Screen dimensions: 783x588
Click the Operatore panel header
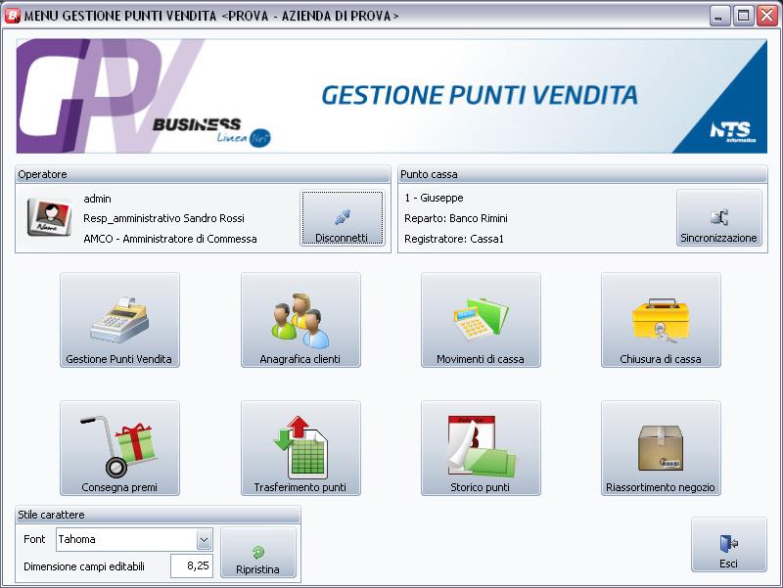[x=203, y=174]
